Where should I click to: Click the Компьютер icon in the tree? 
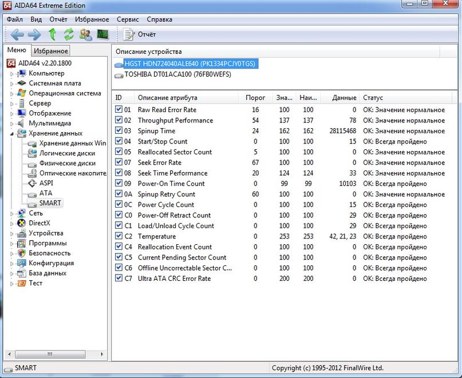[x=22, y=73]
